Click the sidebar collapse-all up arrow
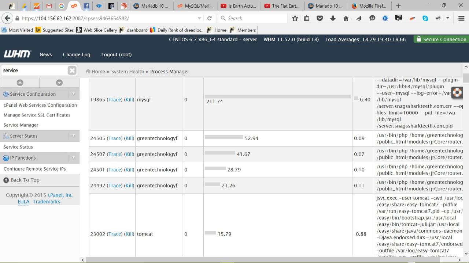The height and width of the screenshot is (263, 469). (20, 83)
